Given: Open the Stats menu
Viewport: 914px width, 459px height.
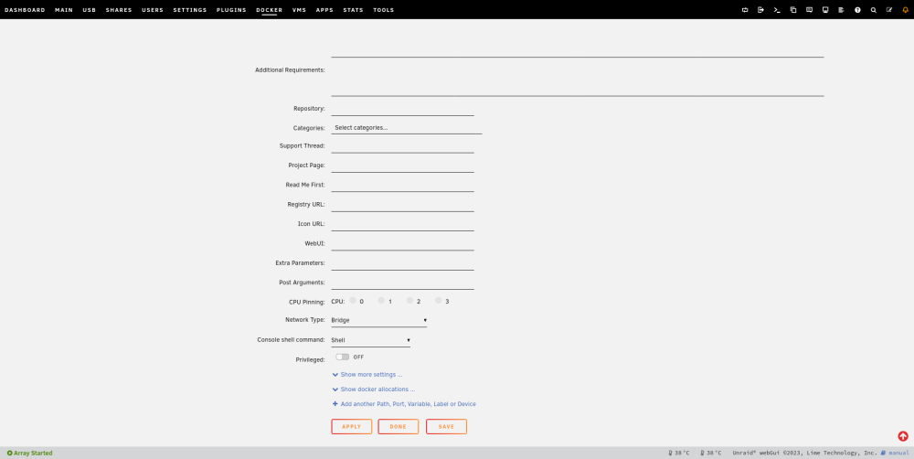Looking at the screenshot, I should pyautogui.click(x=353, y=10).
